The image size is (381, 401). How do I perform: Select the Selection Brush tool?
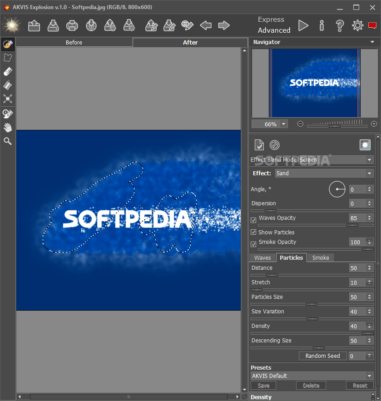pyautogui.click(x=8, y=44)
